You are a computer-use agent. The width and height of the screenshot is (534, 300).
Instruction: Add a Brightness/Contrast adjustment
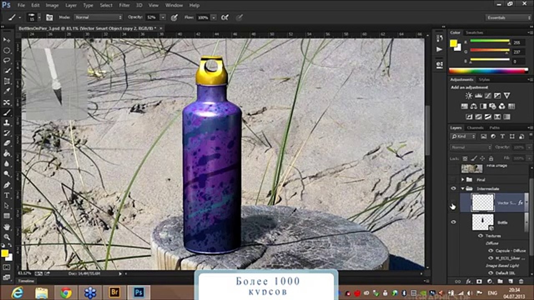coord(469,96)
